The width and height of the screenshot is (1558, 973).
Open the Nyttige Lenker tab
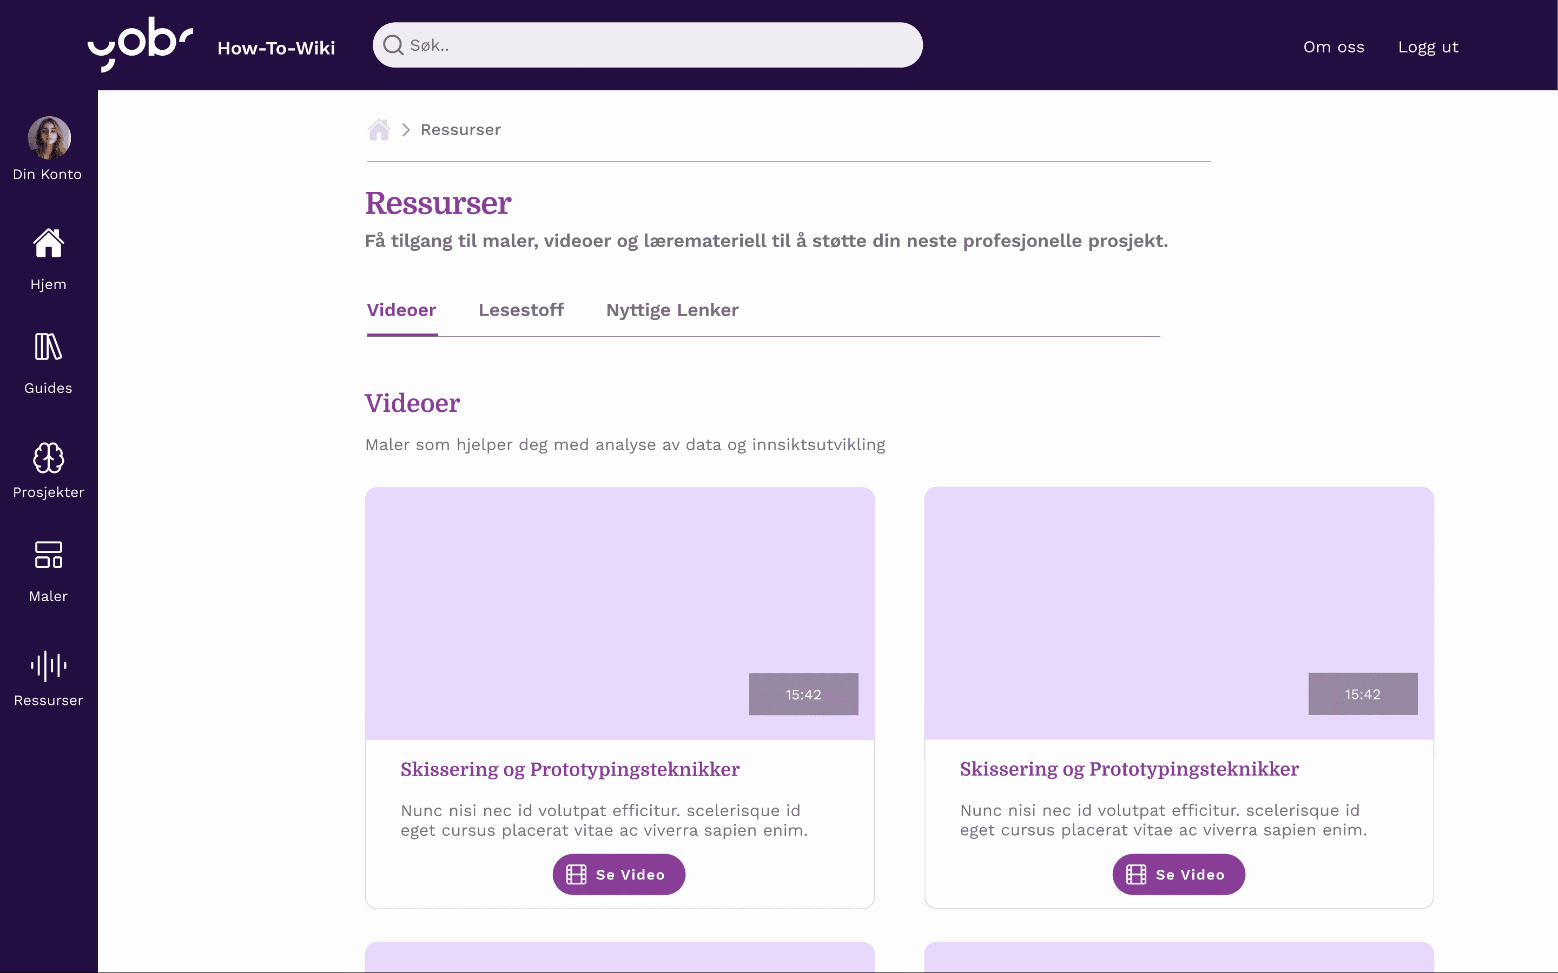point(672,310)
